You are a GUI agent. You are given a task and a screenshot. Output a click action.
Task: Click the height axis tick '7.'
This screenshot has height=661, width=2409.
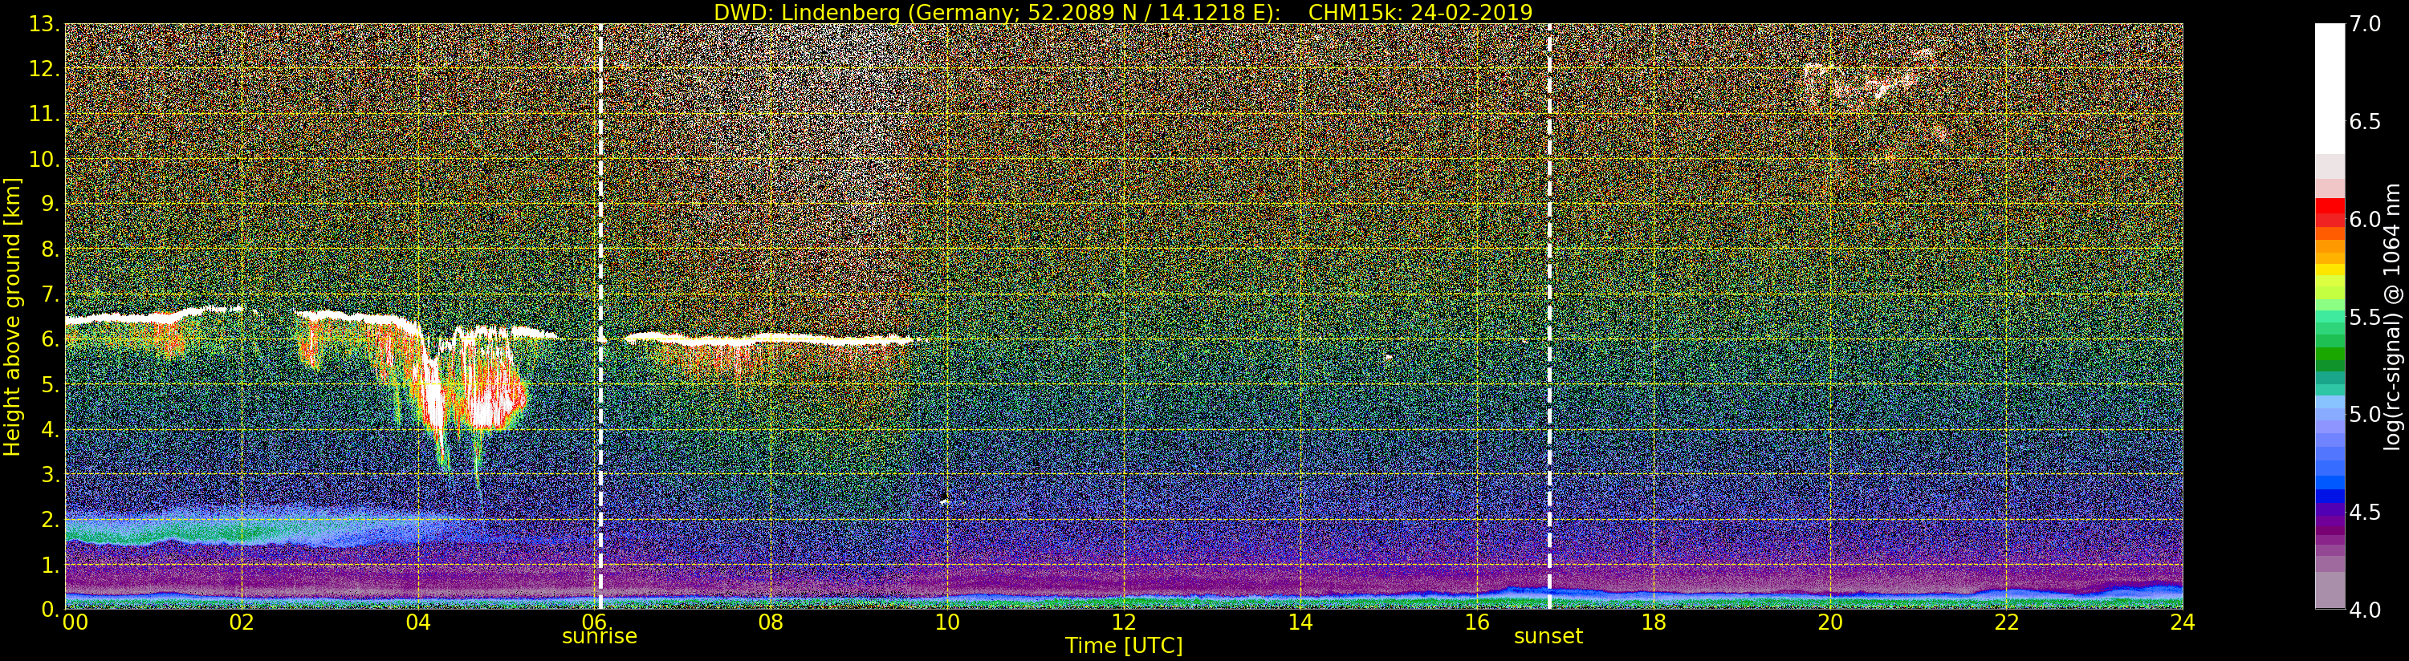click(50, 294)
